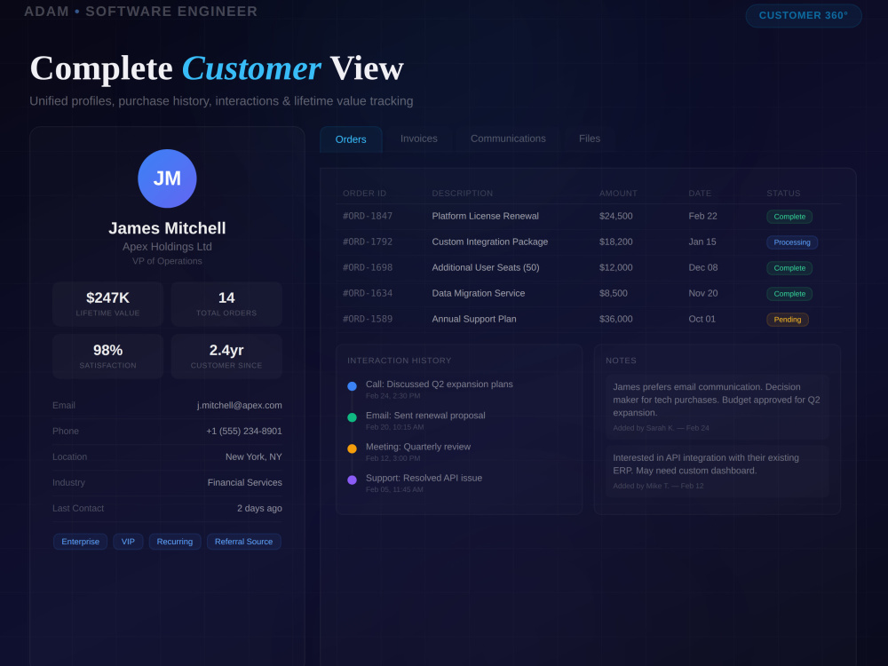Viewport: 888px width, 666px height.
Task: Click the Processing status badge
Action: click(x=792, y=242)
